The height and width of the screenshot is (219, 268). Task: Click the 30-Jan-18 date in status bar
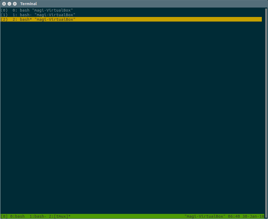[x=253, y=216]
